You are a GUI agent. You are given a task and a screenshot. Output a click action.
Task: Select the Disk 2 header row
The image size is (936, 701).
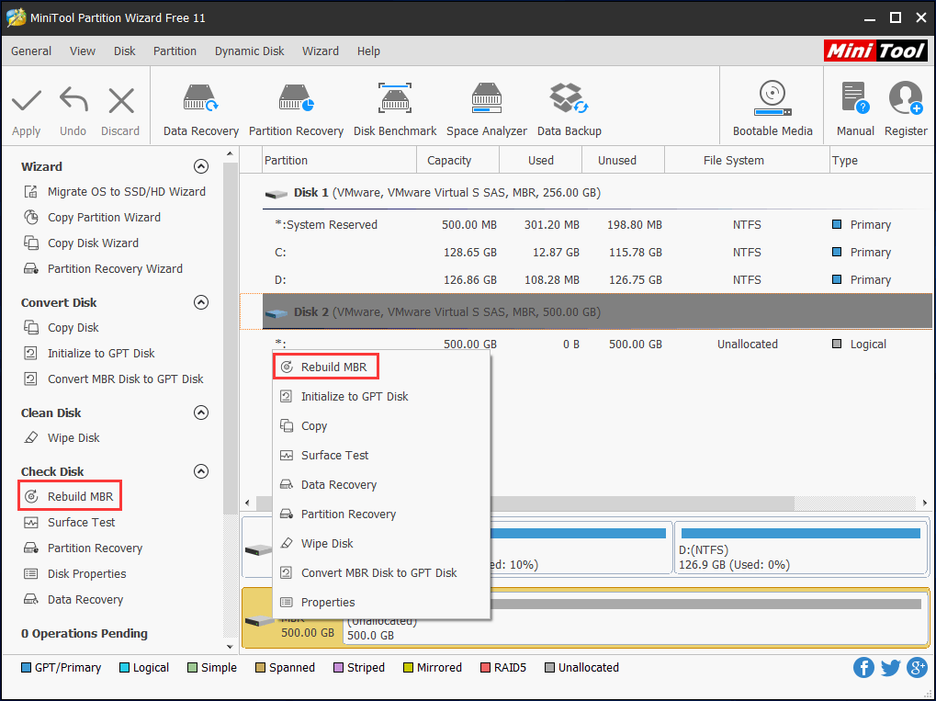tap(597, 311)
